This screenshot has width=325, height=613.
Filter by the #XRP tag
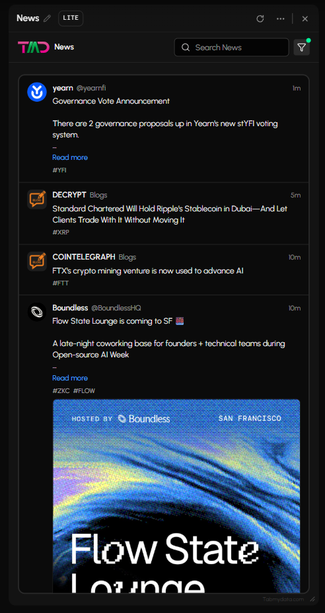tap(61, 233)
